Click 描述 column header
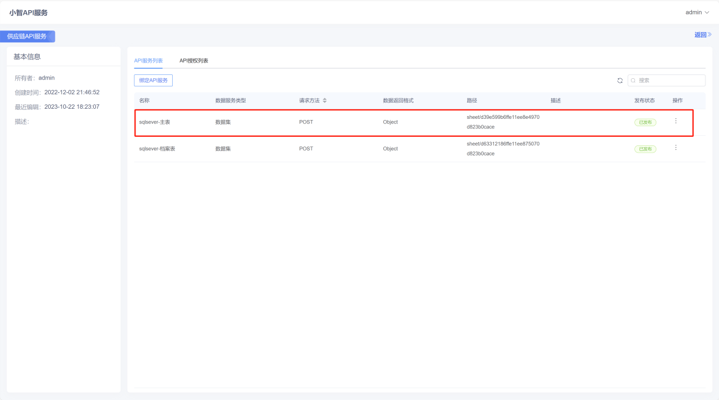This screenshot has height=400, width=719. (556, 100)
